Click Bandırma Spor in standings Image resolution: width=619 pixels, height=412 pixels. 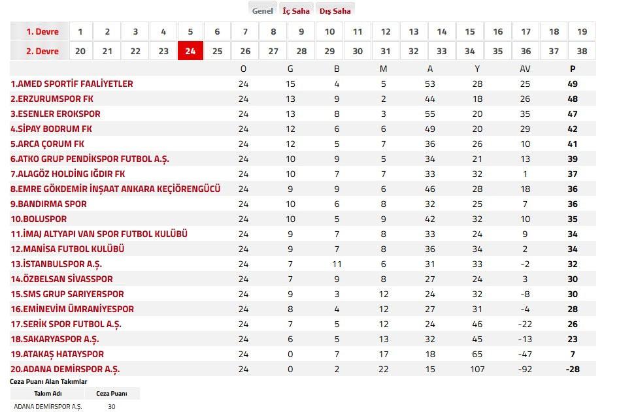(48, 204)
